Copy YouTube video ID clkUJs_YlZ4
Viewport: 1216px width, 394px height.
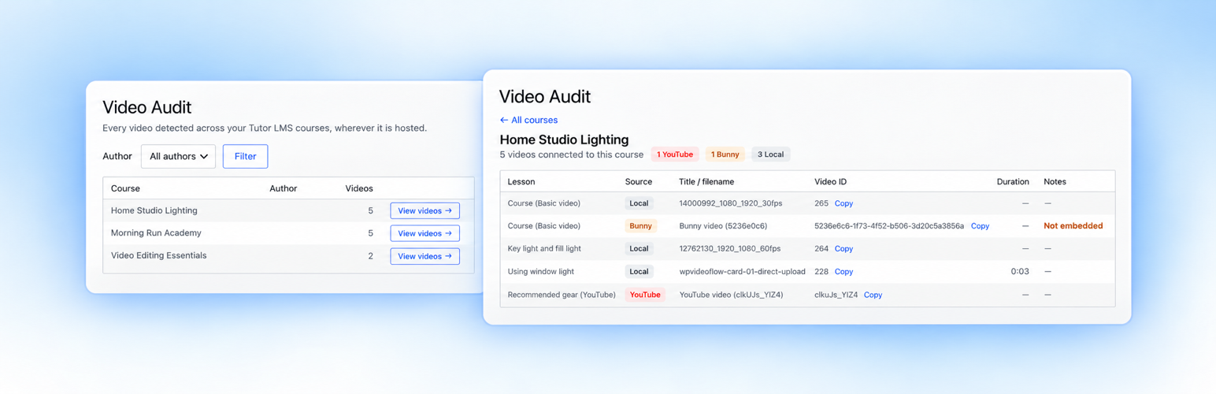pos(873,295)
